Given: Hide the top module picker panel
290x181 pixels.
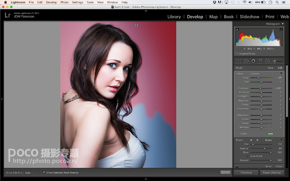Looking at the screenshot, I should click(x=146, y=11).
